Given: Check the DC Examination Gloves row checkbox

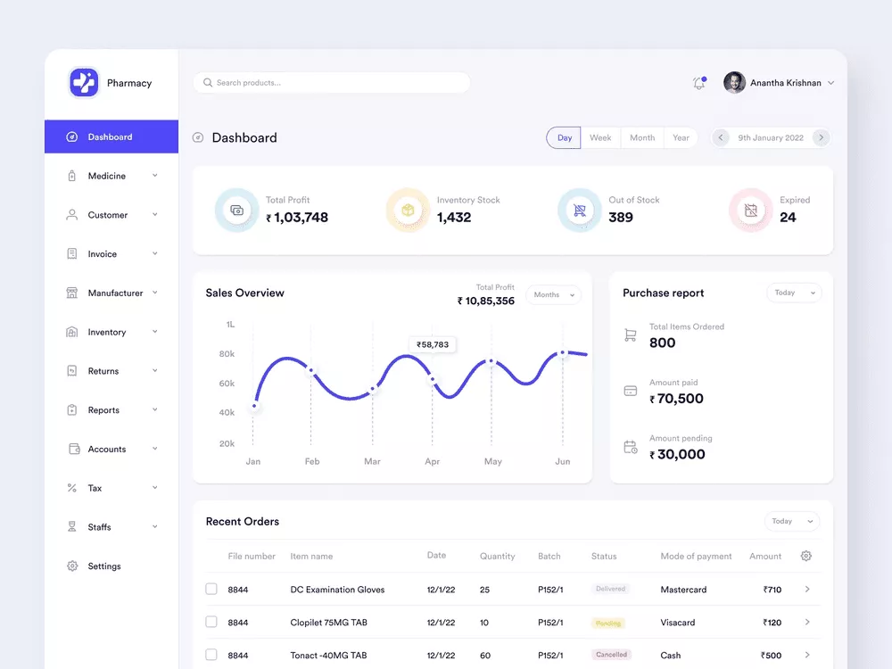Looking at the screenshot, I should click(x=211, y=589).
